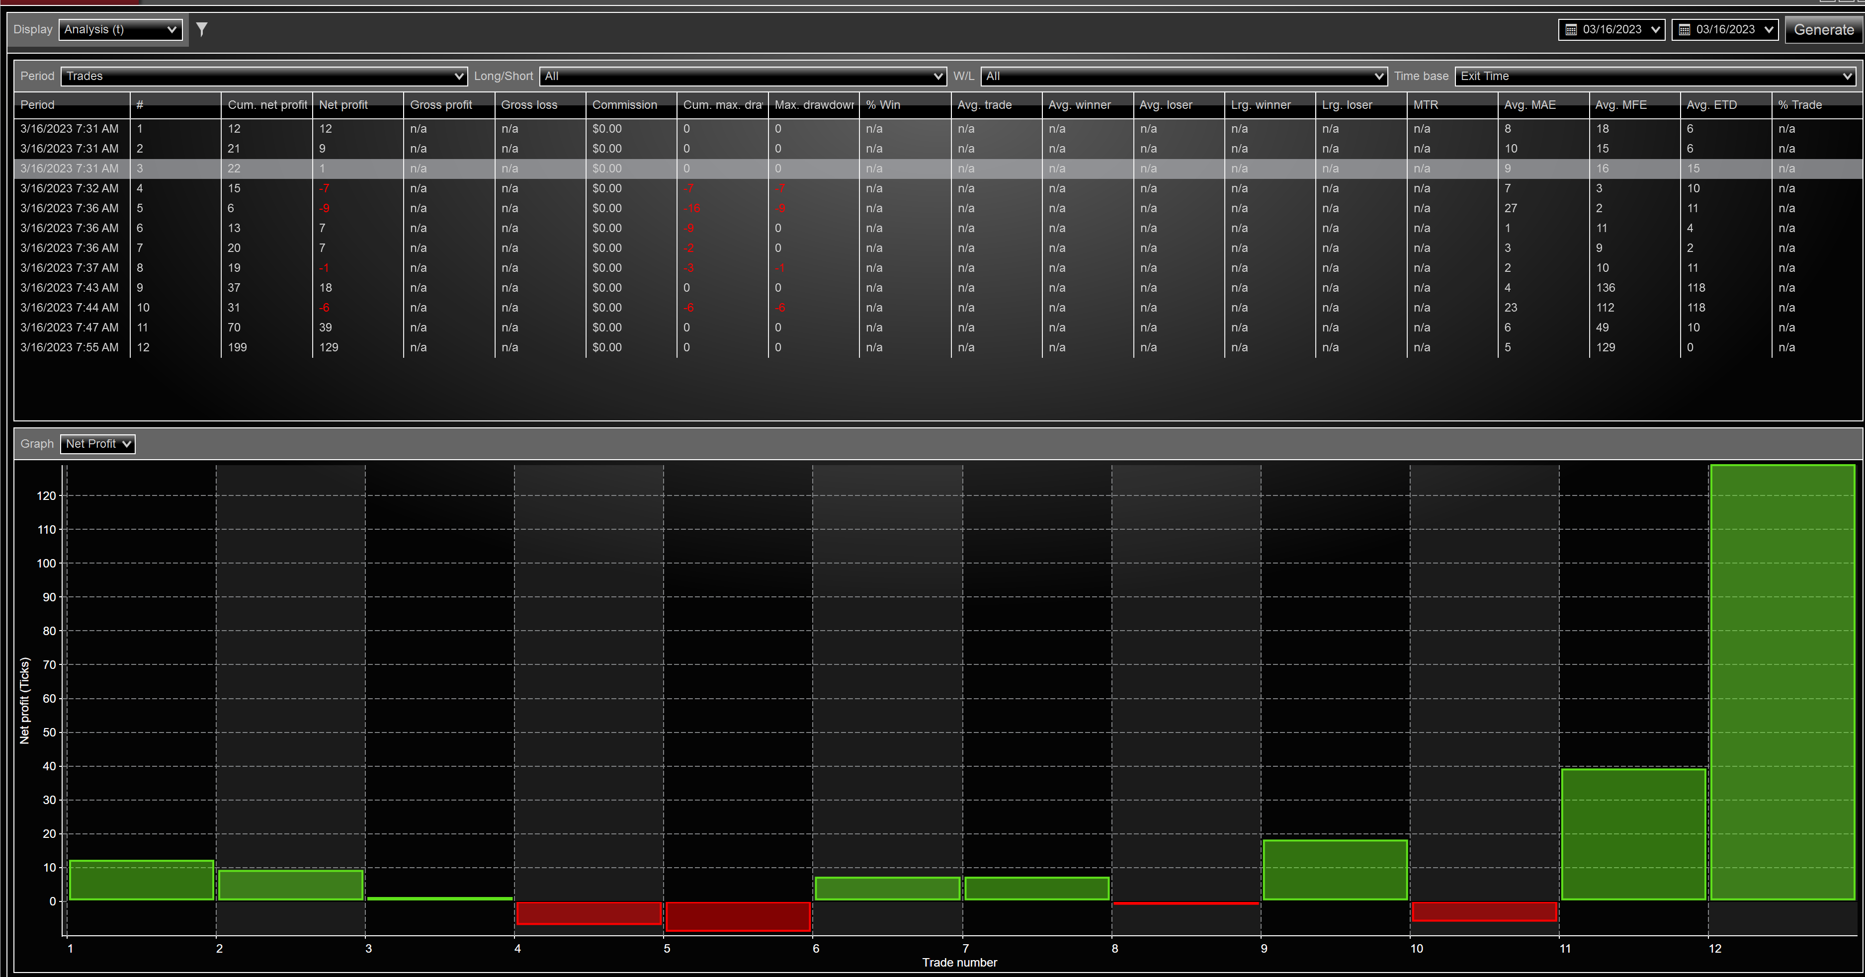1865x977 pixels.
Task: Click the red bar for trade 10
Action: [x=1484, y=912]
